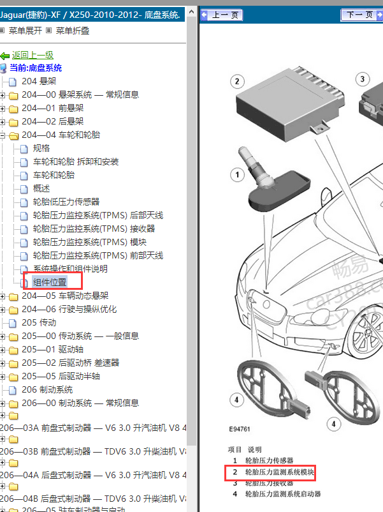Expand the 205—05 后驱动半轴 folder
Screen dimensions: 383x512
3,377
